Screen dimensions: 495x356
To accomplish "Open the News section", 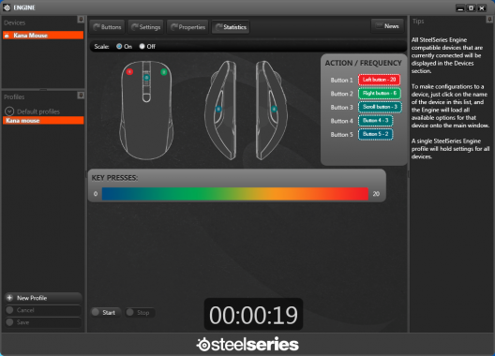I will click(x=387, y=26).
